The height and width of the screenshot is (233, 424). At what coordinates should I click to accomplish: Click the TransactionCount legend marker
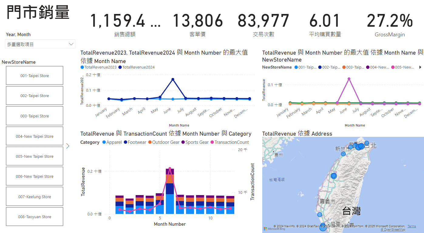(212, 142)
